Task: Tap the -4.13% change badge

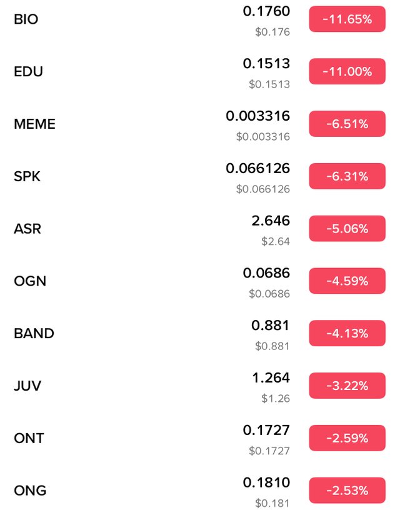Action: click(x=347, y=333)
